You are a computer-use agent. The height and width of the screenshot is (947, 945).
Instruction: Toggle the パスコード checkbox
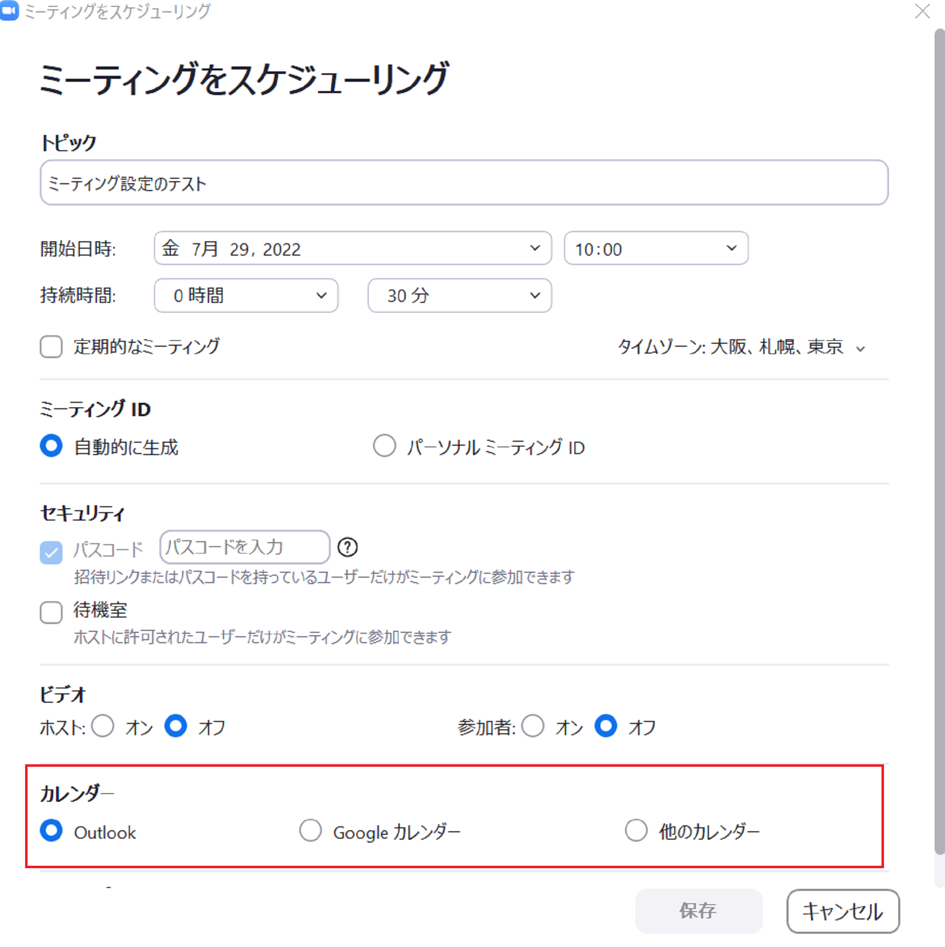click(x=51, y=552)
